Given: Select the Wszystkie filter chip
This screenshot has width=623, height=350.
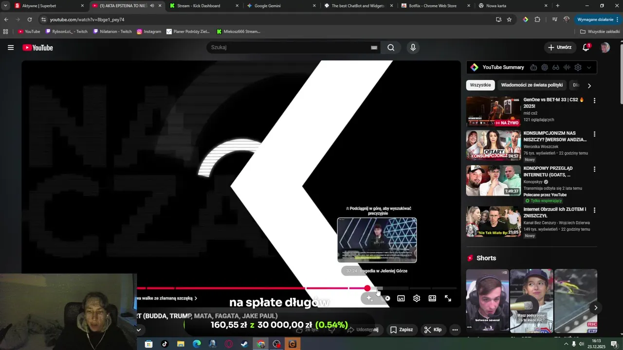Looking at the screenshot, I should click(x=480, y=85).
